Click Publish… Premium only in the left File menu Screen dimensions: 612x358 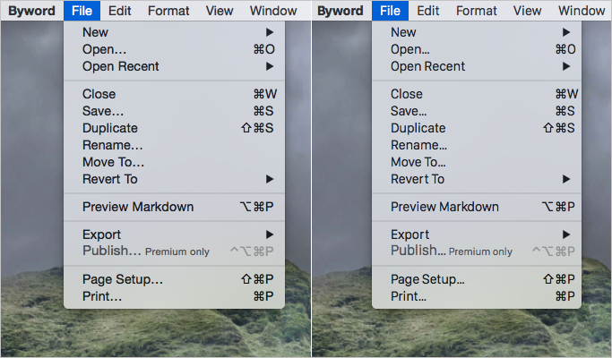tap(174, 251)
